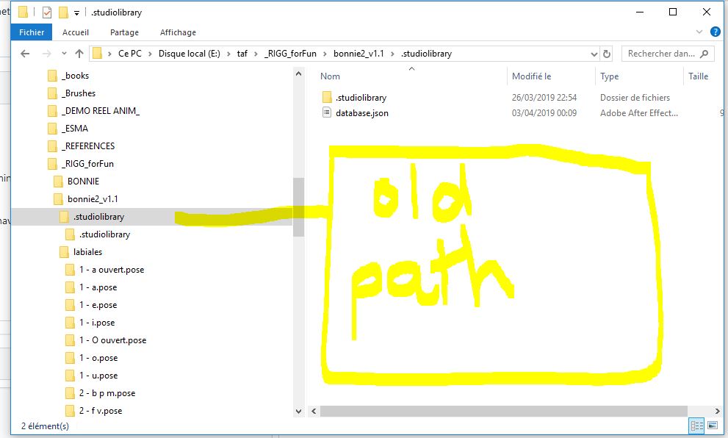Click the search magnifier icon
The height and width of the screenshot is (438, 728).
pos(703,53)
